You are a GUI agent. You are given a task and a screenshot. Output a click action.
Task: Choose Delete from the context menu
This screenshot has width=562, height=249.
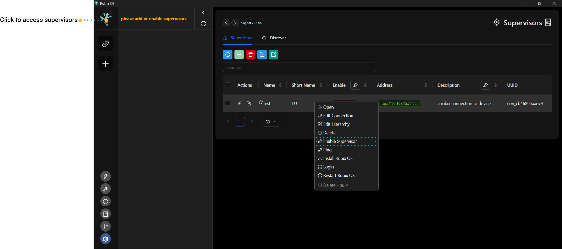click(x=346, y=133)
